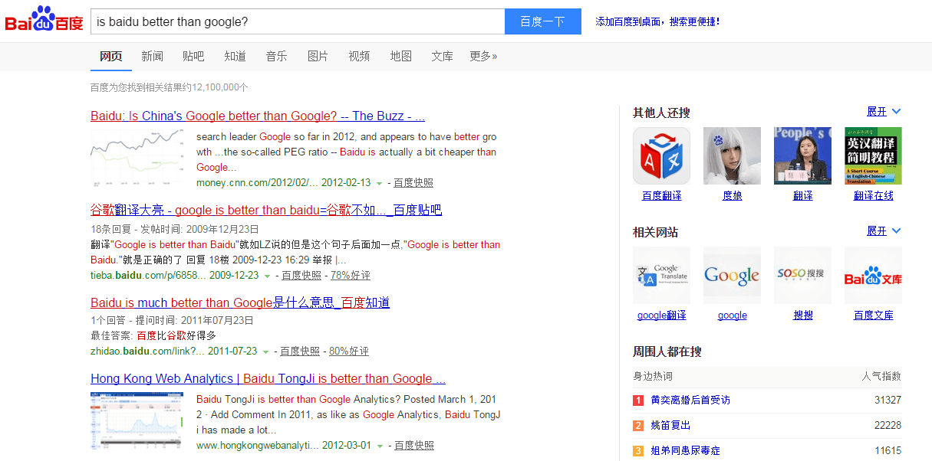Switch to the 文库 tab
The height and width of the screenshot is (461, 932).
(x=442, y=56)
